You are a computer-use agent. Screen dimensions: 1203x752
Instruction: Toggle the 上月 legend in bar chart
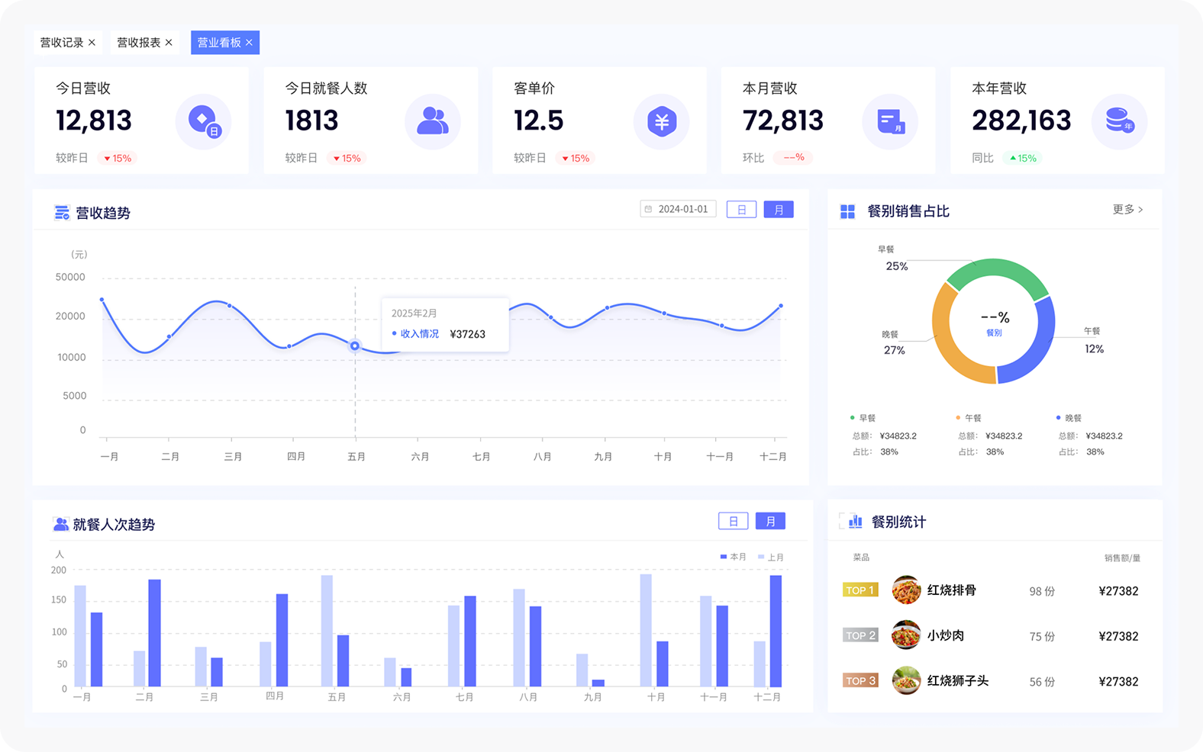pyautogui.click(x=771, y=557)
